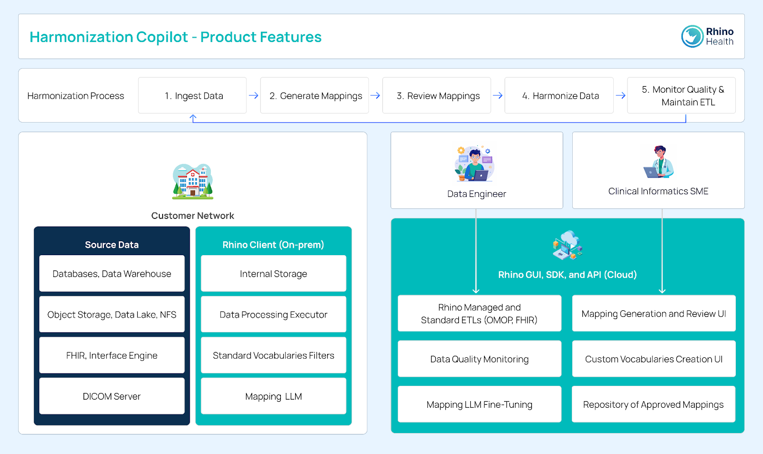Click the Data Processing Executor box
The image size is (763, 454).
click(274, 314)
